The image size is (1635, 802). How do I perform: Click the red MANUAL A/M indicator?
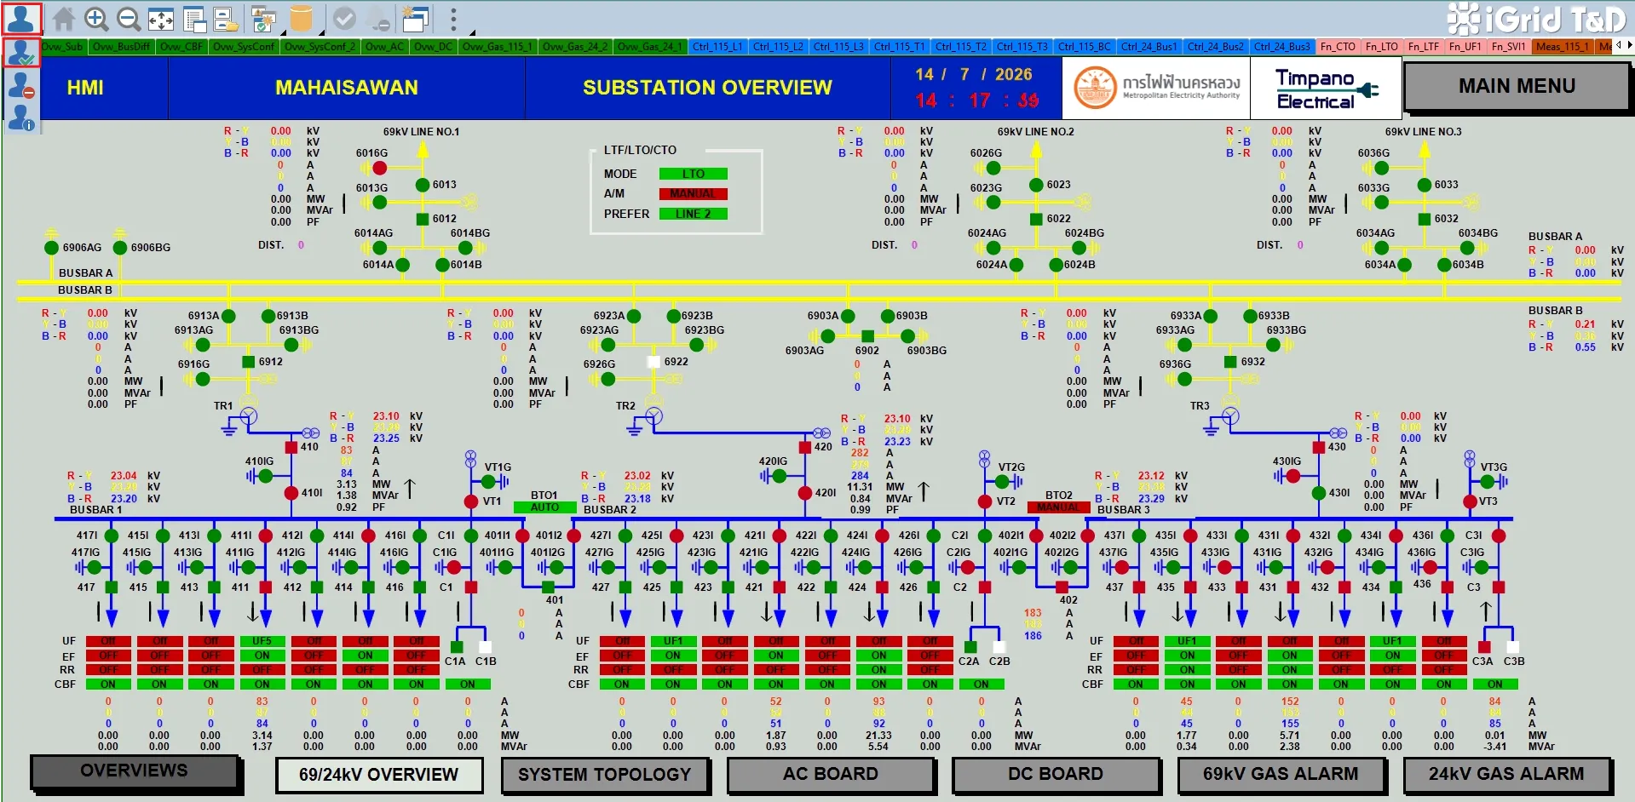pos(693,194)
